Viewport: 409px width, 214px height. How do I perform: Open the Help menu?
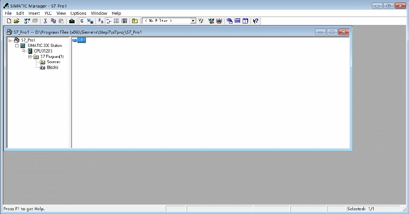point(116,13)
